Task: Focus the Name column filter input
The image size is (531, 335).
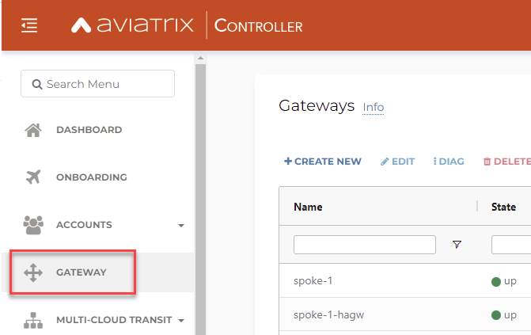Action: [x=365, y=245]
